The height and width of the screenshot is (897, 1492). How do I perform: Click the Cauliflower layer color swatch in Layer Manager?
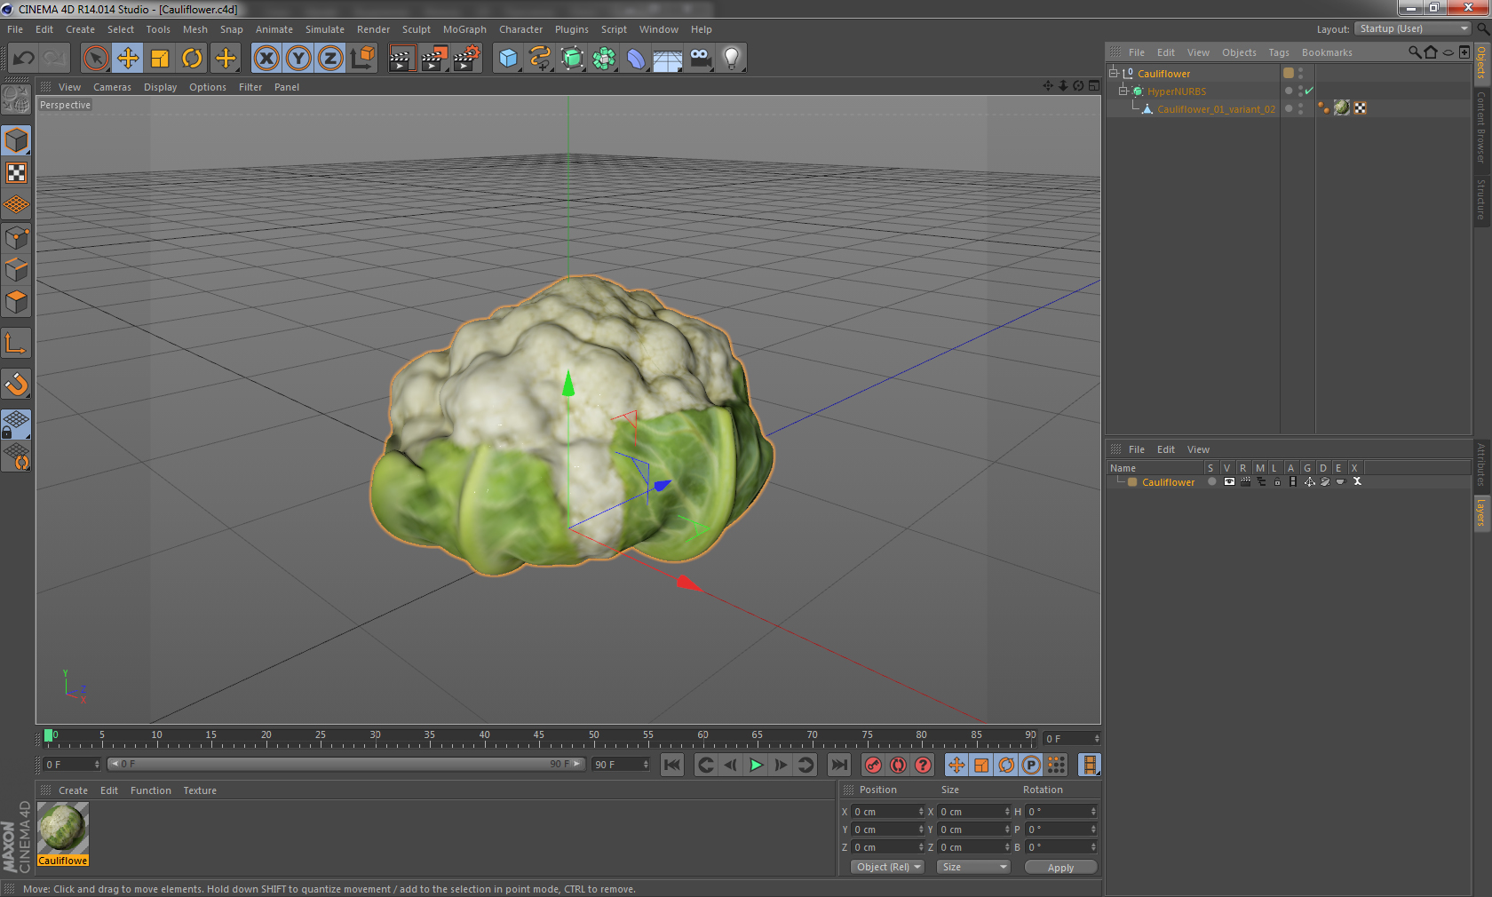(1132, 482)
